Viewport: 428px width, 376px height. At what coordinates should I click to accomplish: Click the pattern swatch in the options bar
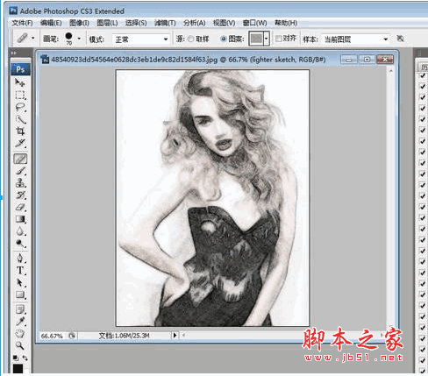pyautogui.click(x=256, y=39)
